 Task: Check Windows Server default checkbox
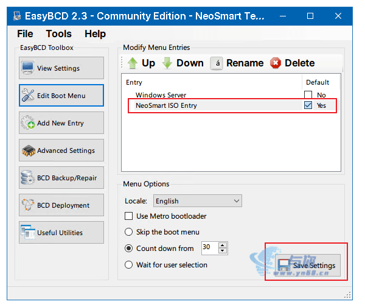point(308,95)
